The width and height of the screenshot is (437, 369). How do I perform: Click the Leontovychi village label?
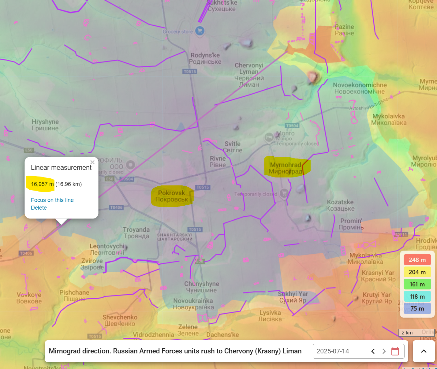107,249
